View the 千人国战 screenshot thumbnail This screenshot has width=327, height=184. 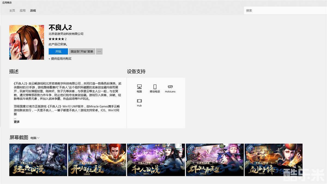pos(156,160)
